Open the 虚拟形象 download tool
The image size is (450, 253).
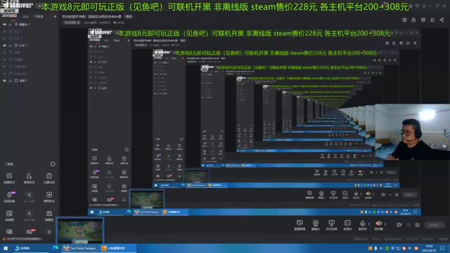pyautogui.click(x=29, y=216)
